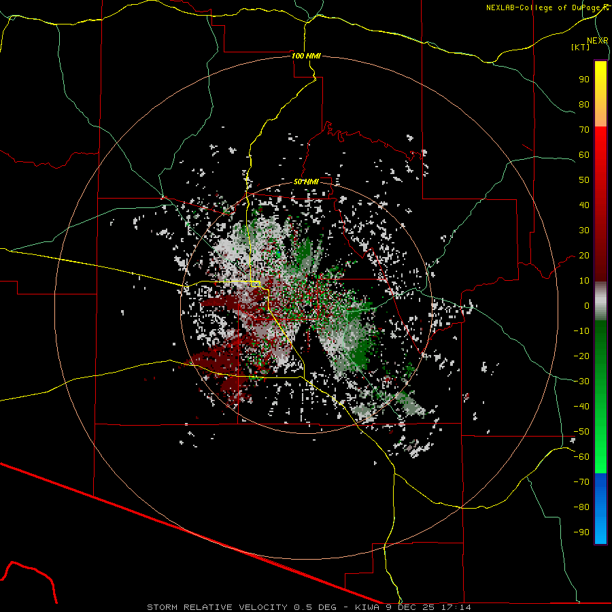Click the 60 value on velocity scale
This screenshot has width=612, height=612.
[584, 154]
